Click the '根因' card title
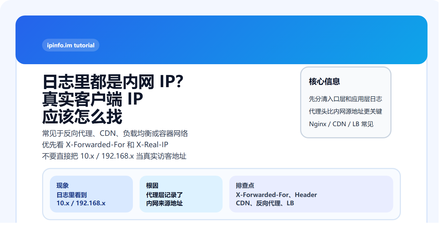443x249 pixels. click(152, 185)
